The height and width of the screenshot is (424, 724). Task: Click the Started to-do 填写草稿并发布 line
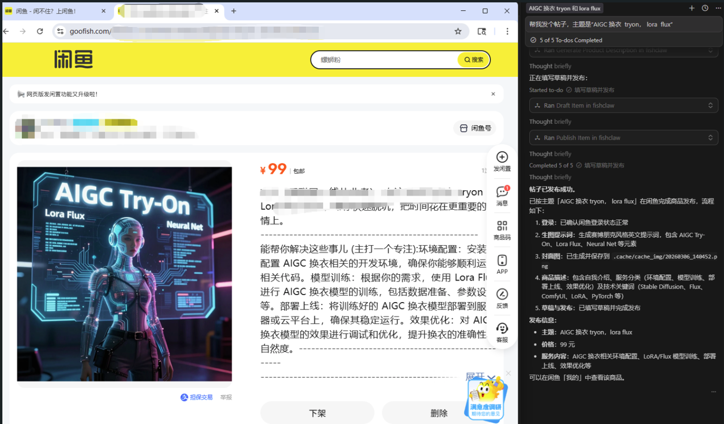pyautogui.click(x=572, y=90)
